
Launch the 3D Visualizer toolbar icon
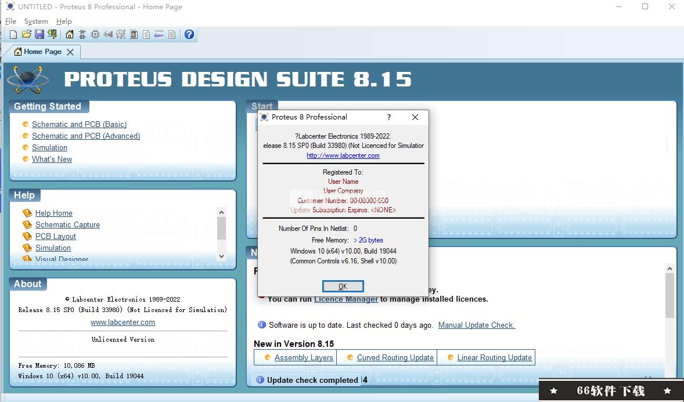tap(108, 34)
